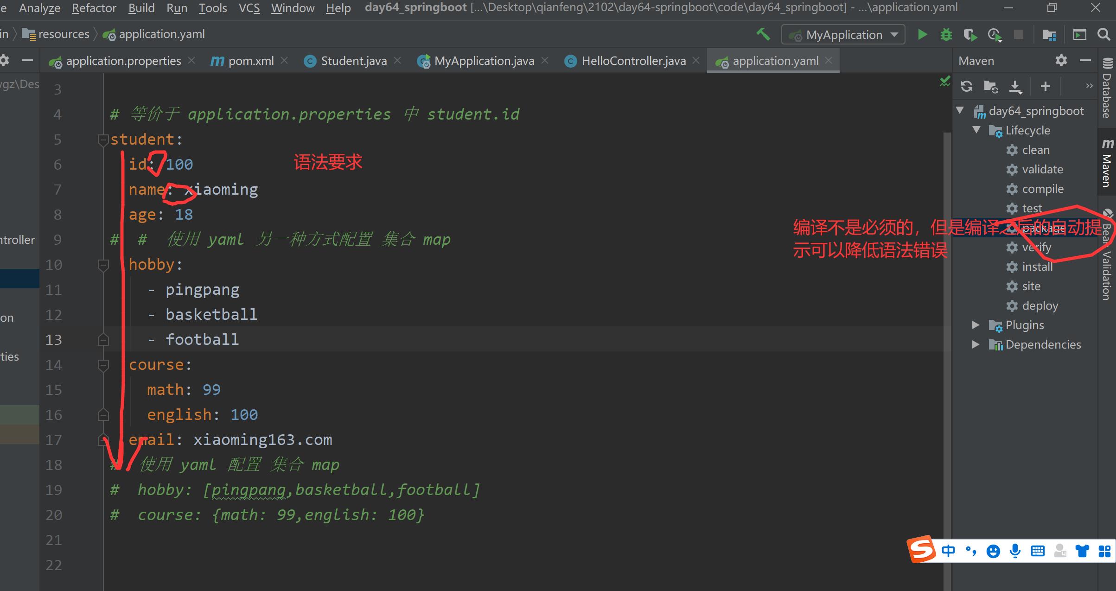The height and width of the screenshot is (591, 1116).
Task: Click the green inspection checkmark indicator
Action: pos(944,82)
